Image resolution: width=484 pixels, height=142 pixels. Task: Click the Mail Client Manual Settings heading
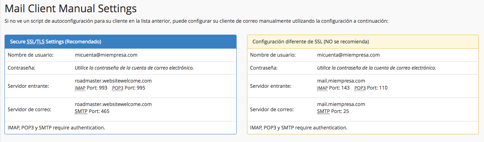pos(71,8)
